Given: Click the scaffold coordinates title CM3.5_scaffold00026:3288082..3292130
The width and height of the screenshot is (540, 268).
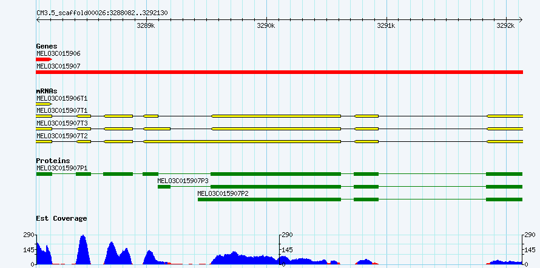Looking at the screenshot, I should (x=103, y=13).
